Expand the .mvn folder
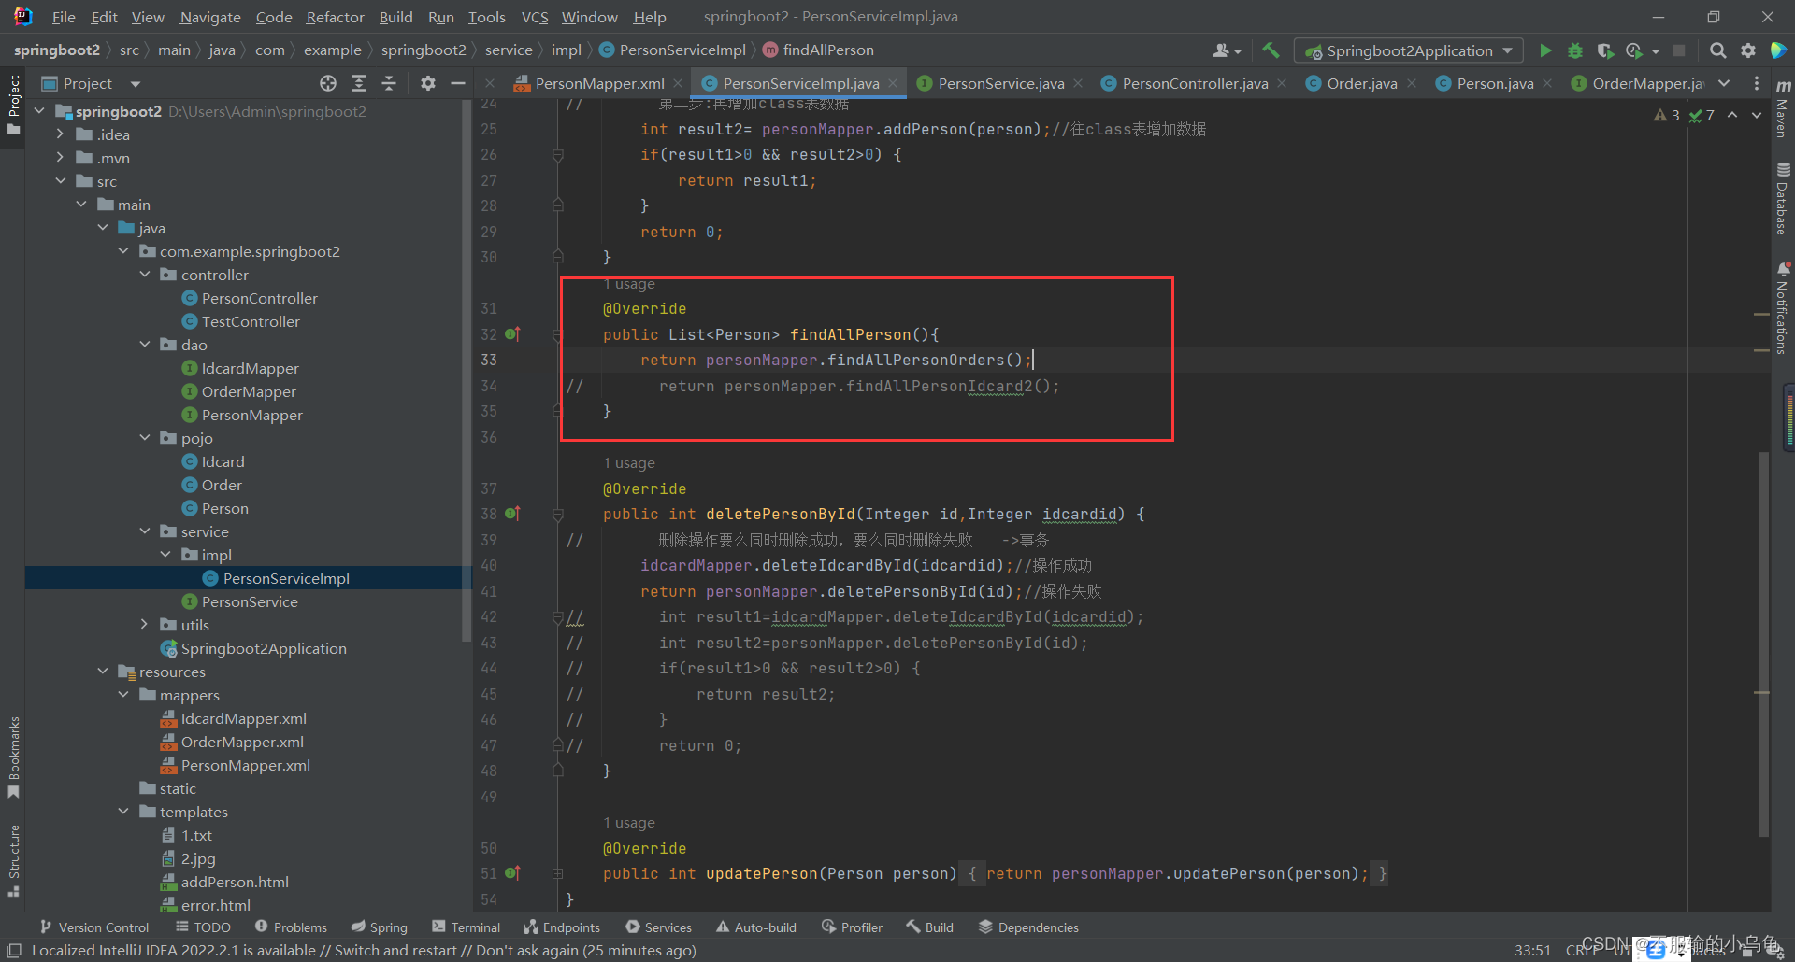Image resolution: width=1795 pixels, height=962 pixels. 60,158
